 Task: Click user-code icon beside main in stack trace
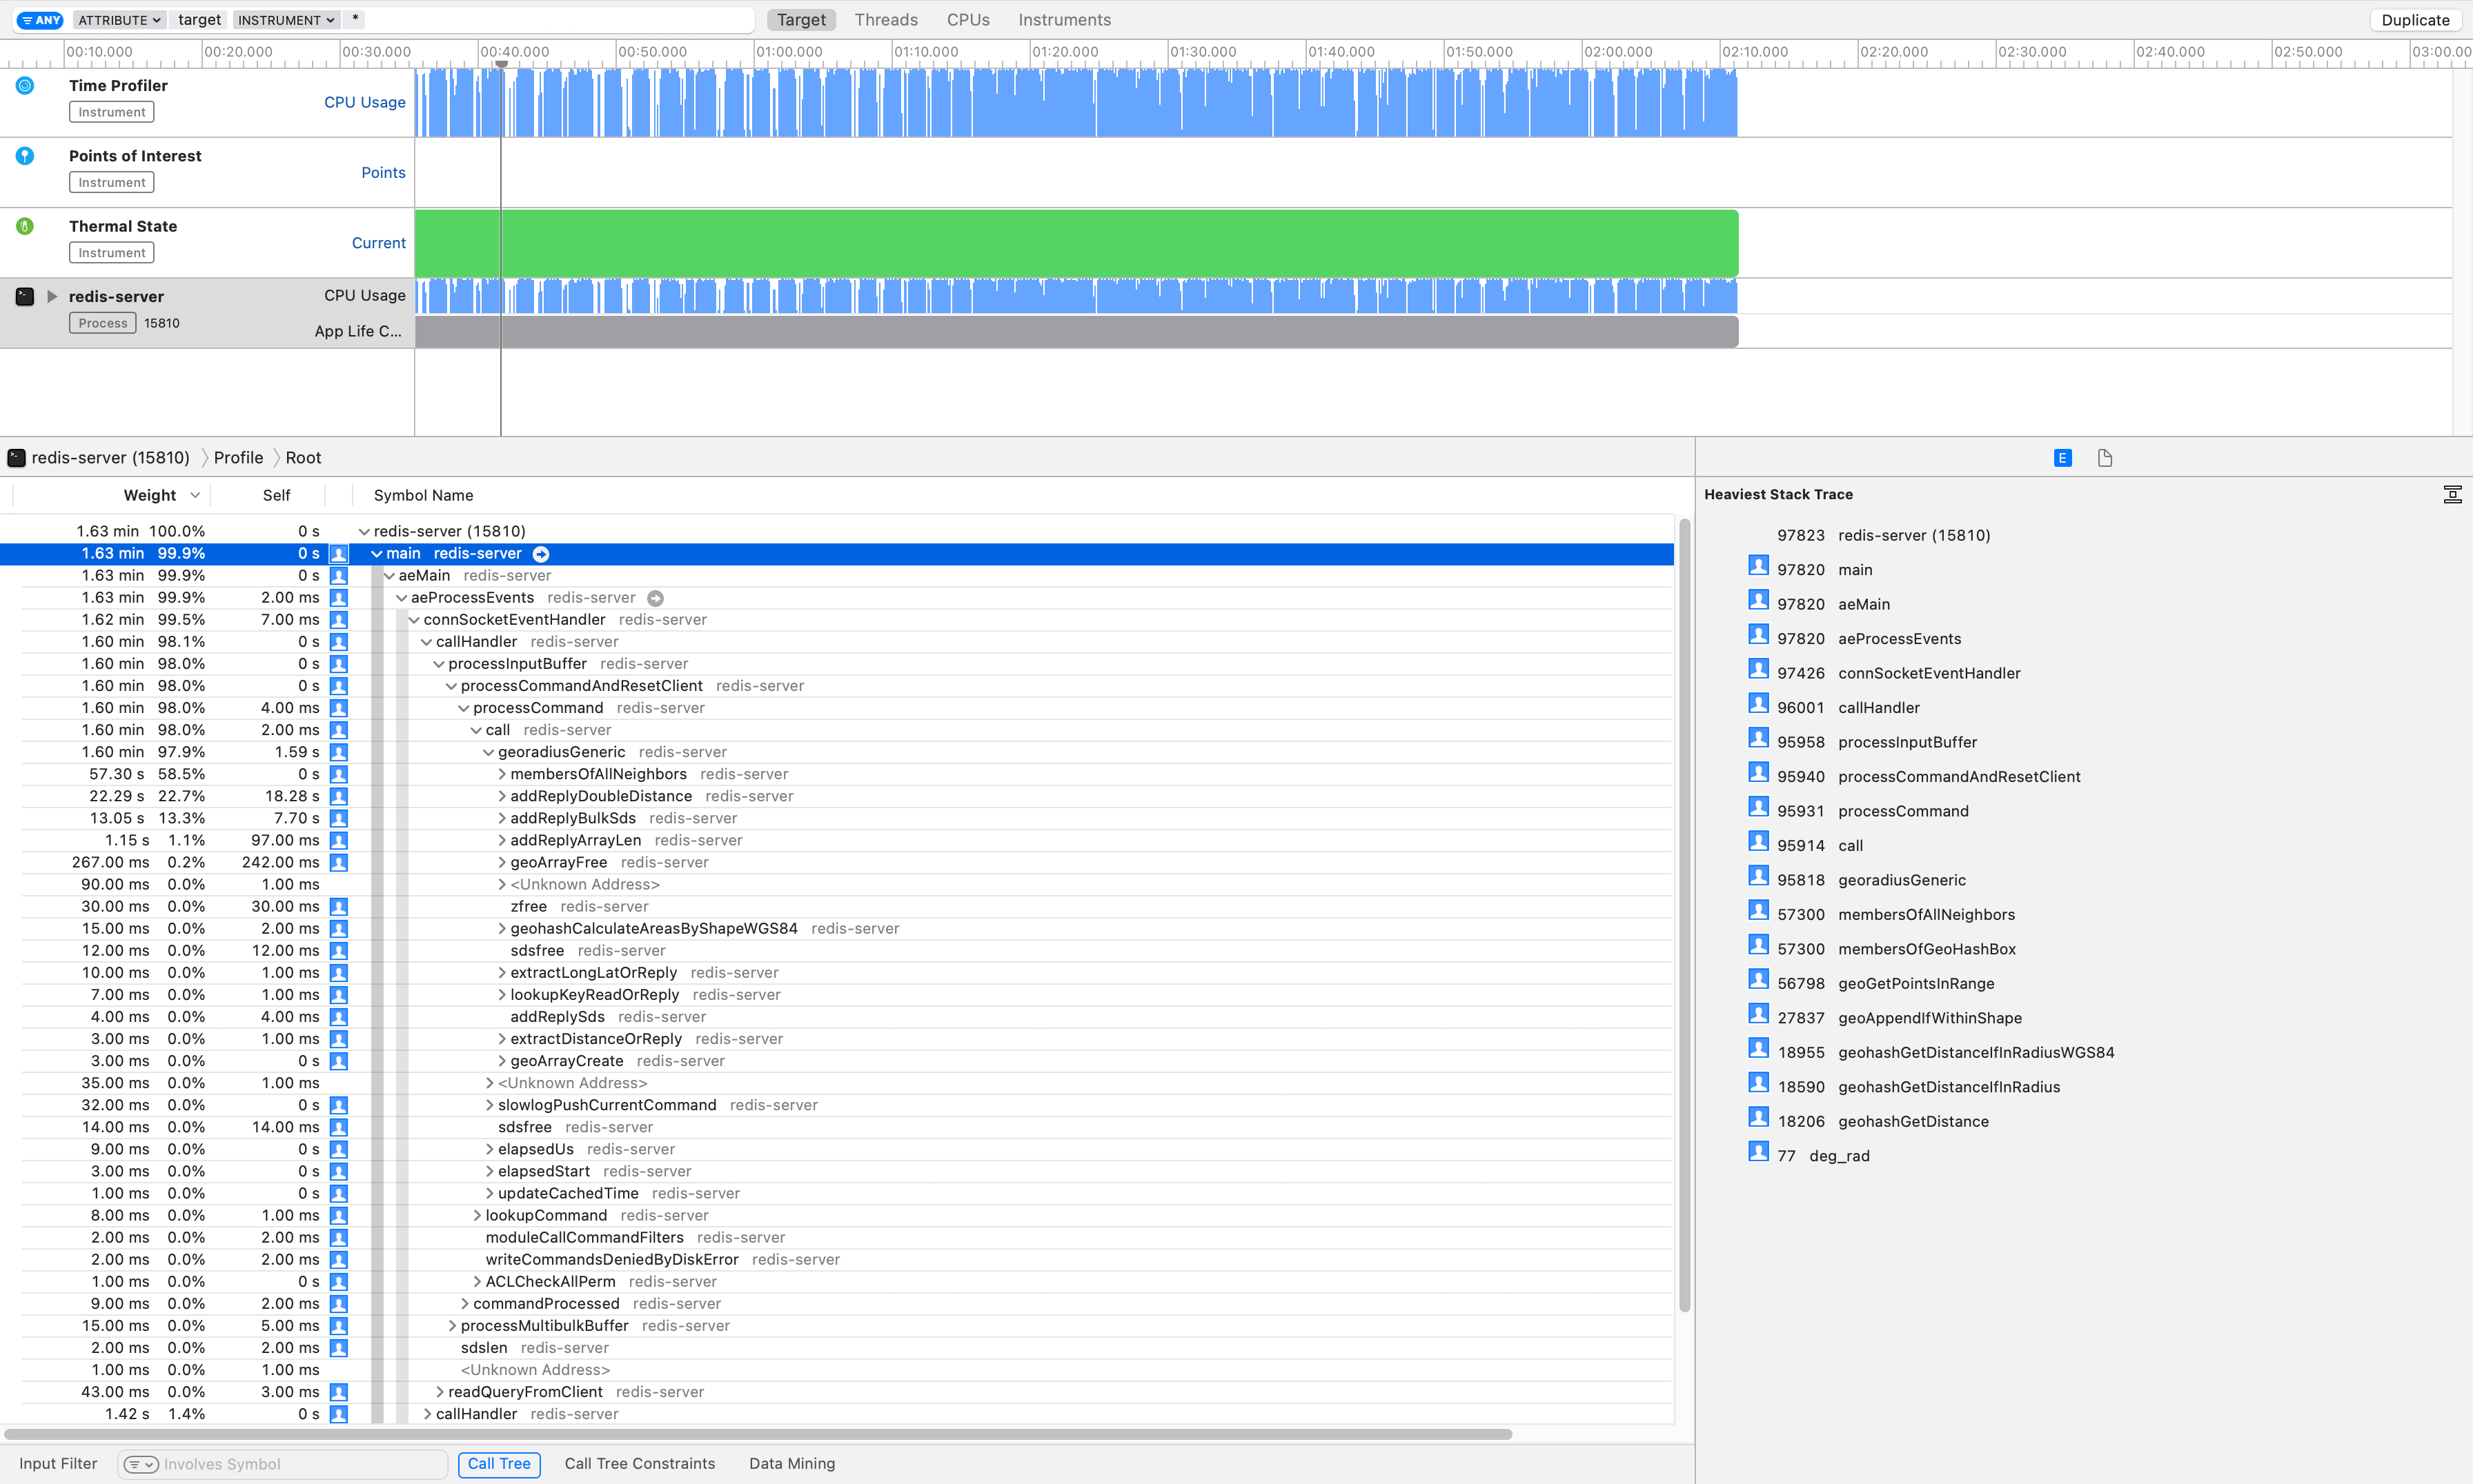(x=1759, y=566)
